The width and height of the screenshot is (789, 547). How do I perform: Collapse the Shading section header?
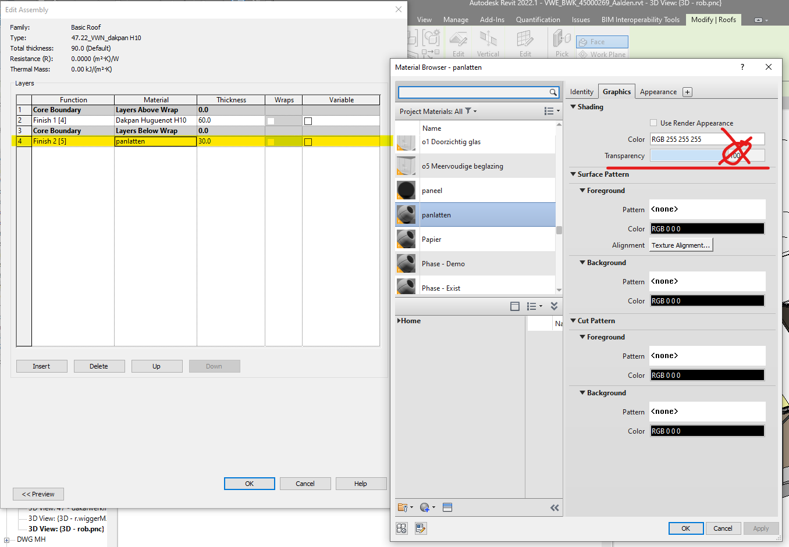click(575, 106)
